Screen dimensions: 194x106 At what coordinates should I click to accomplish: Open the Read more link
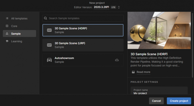[143, 72]
